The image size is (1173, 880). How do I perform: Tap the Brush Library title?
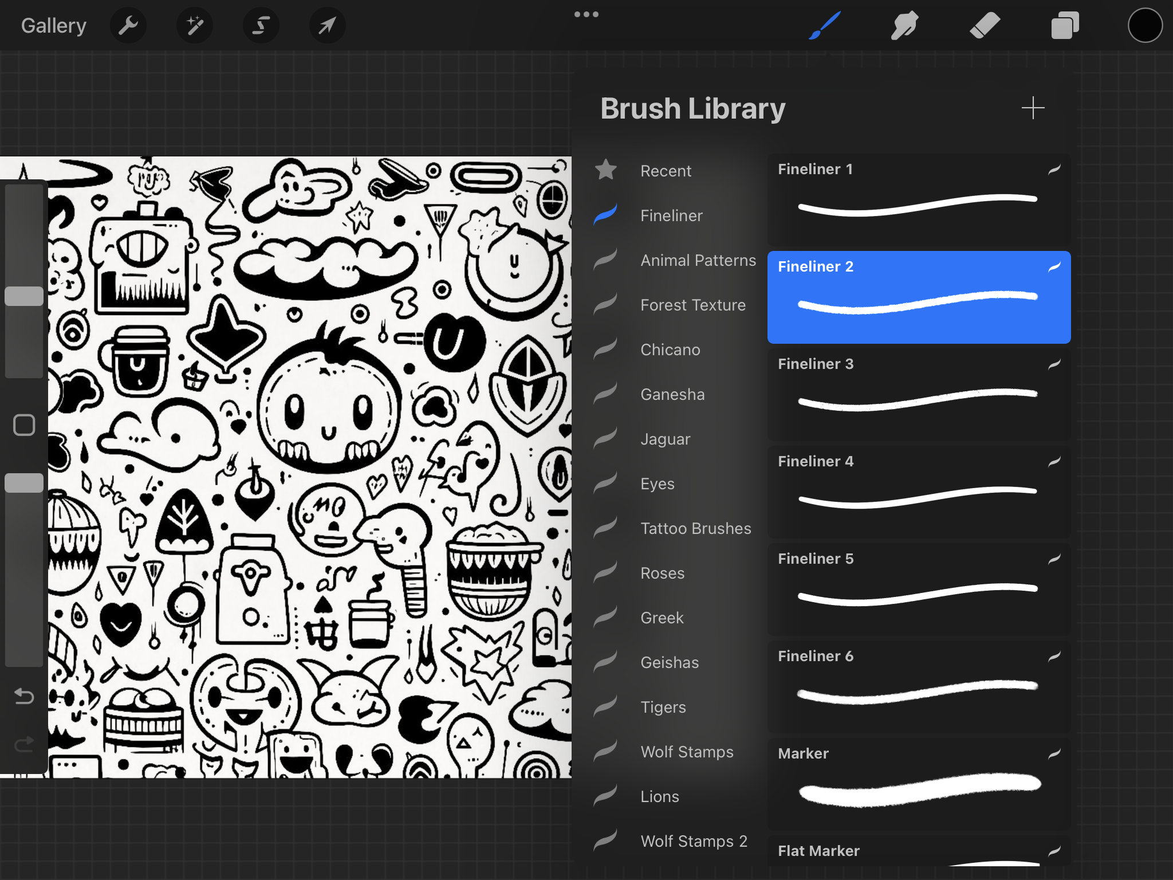692,109
